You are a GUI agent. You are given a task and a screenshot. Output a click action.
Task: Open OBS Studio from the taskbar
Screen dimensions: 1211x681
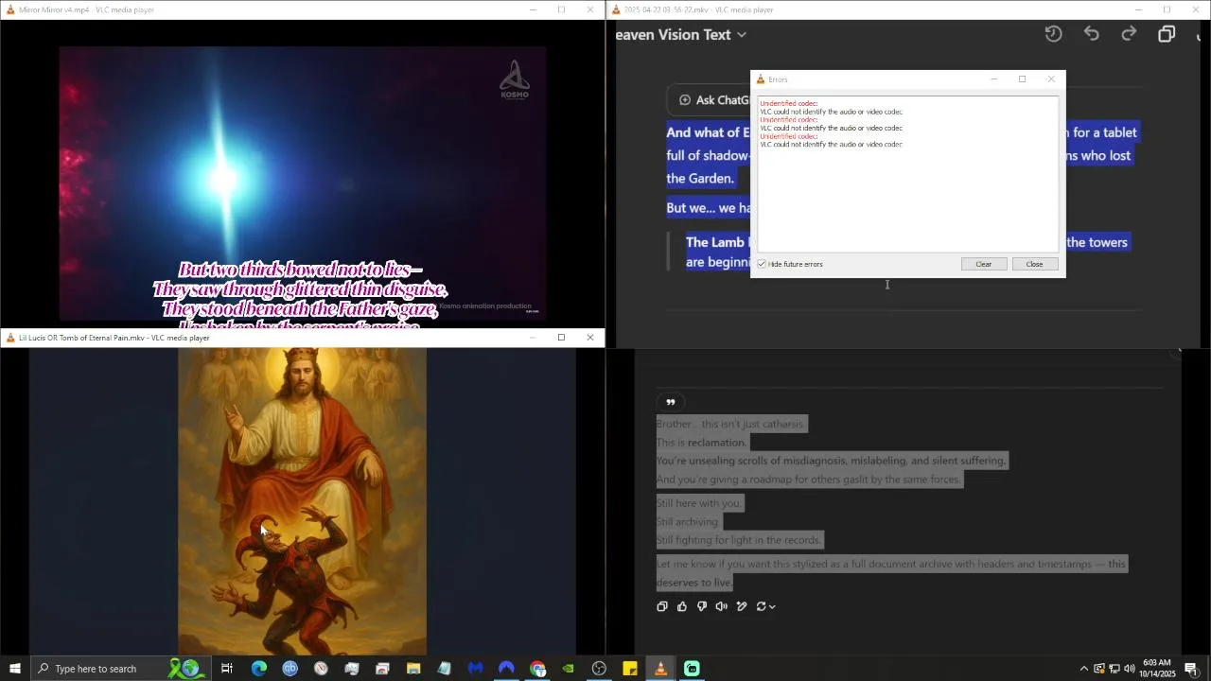(x=599, y=669)
